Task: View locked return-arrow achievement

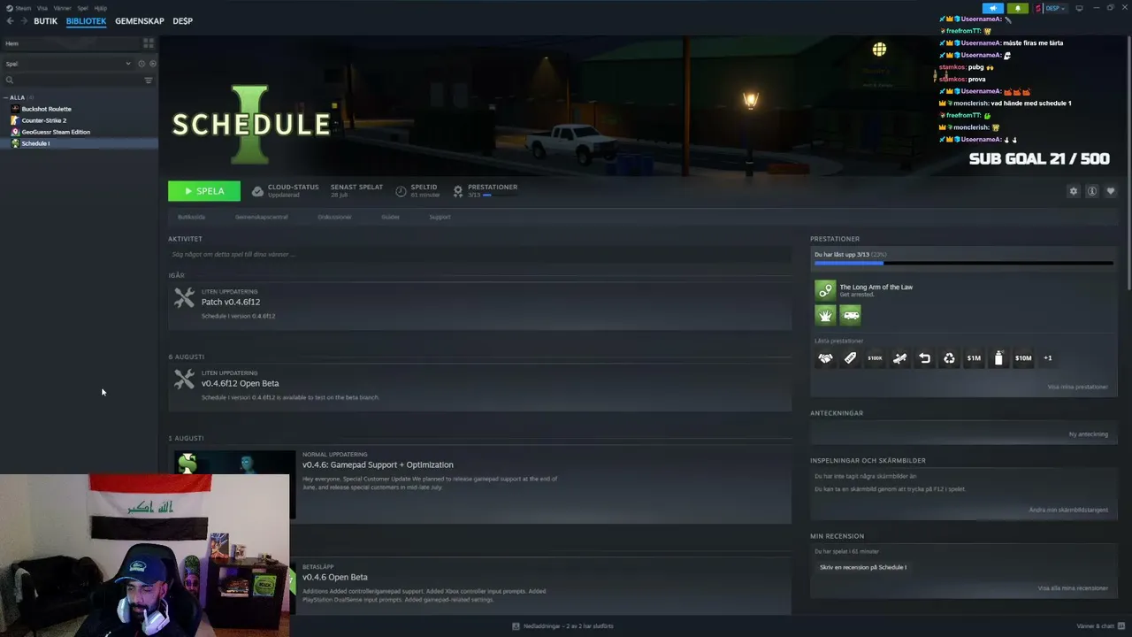Action: pyautogui.click(x=924, y=358)
